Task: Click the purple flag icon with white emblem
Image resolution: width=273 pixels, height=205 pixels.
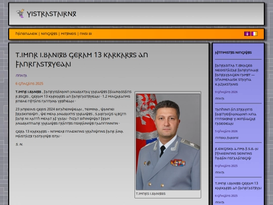Action: pos(247,33)
